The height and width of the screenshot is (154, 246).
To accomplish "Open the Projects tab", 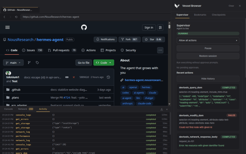I will click(108, 50).
